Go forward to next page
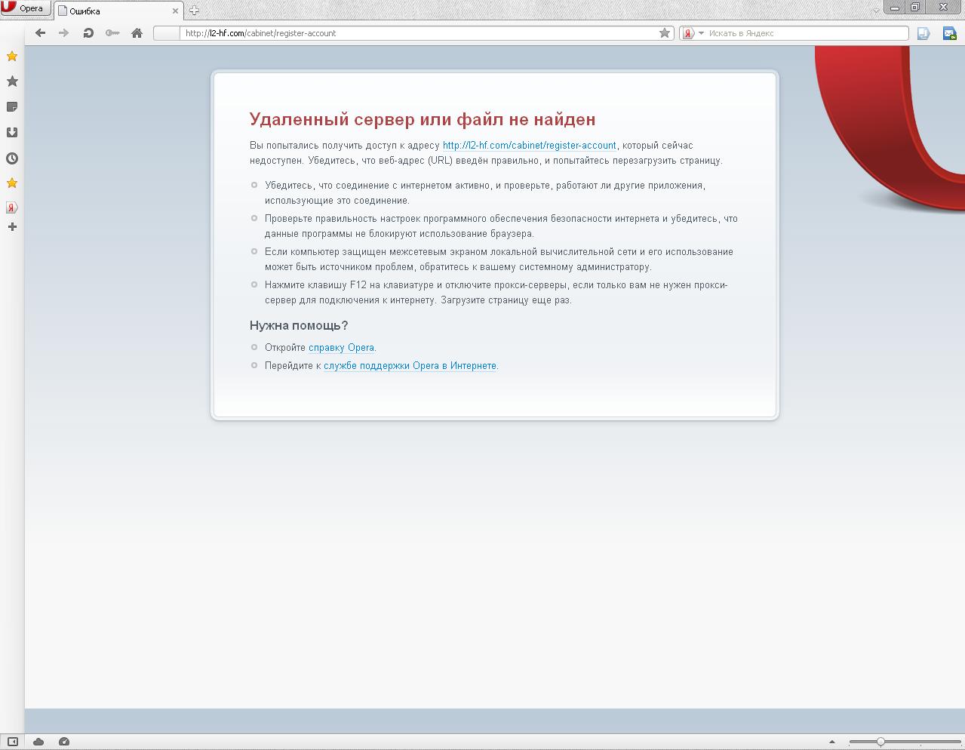 coord(64,33)
